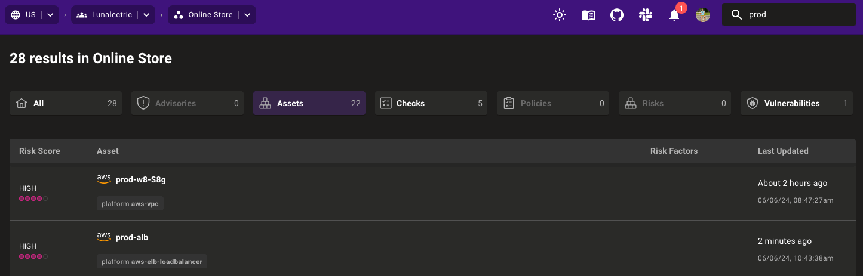Select the Vulnerabilities filter tab

(x=797, y=103)
